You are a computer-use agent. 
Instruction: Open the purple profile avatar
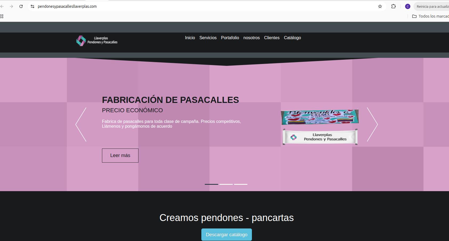407,6
